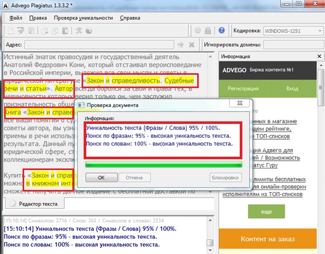Click the green еще button
The image size is (325, 254).
(x=266, y=211)
